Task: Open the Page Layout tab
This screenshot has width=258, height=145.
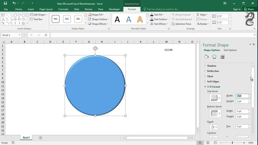Action: tap(46, 9)
